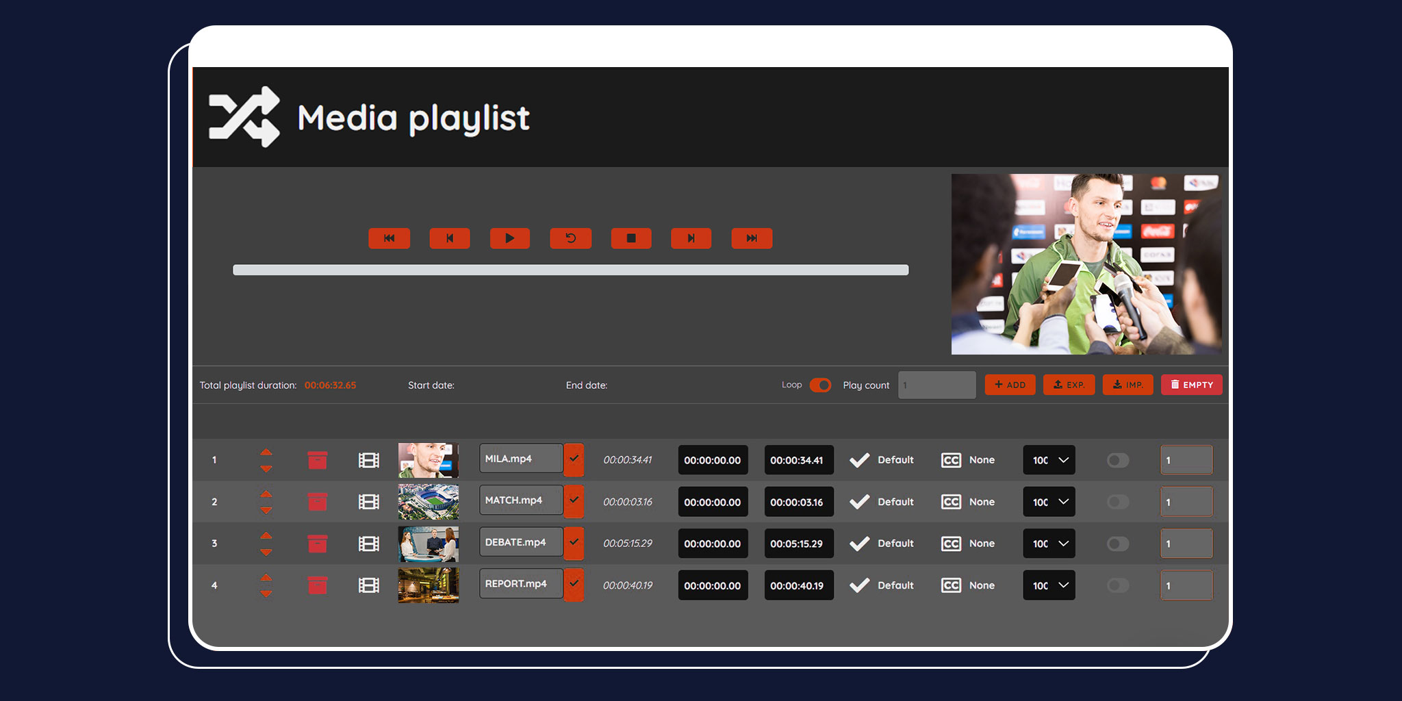Confirm the MATCH.mp4 filename with orange checkmark
The height and width of the screenshot is (701, 1402).
click(574, 501)
